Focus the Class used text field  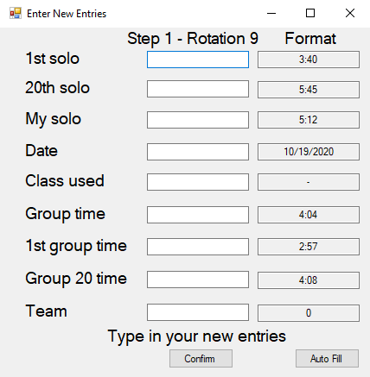pos(198,182)
